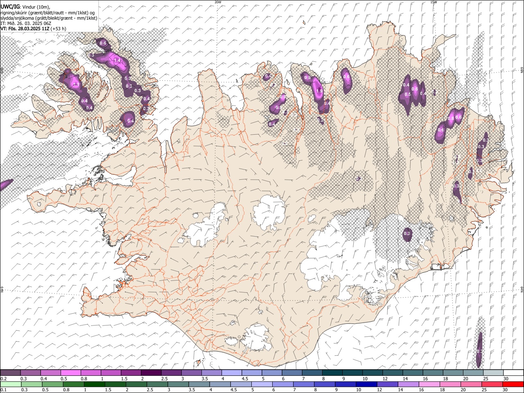Click the bright pink upper swatch labeled 0.5
This screenshot has width=524, height=393.
coord(71,373)
